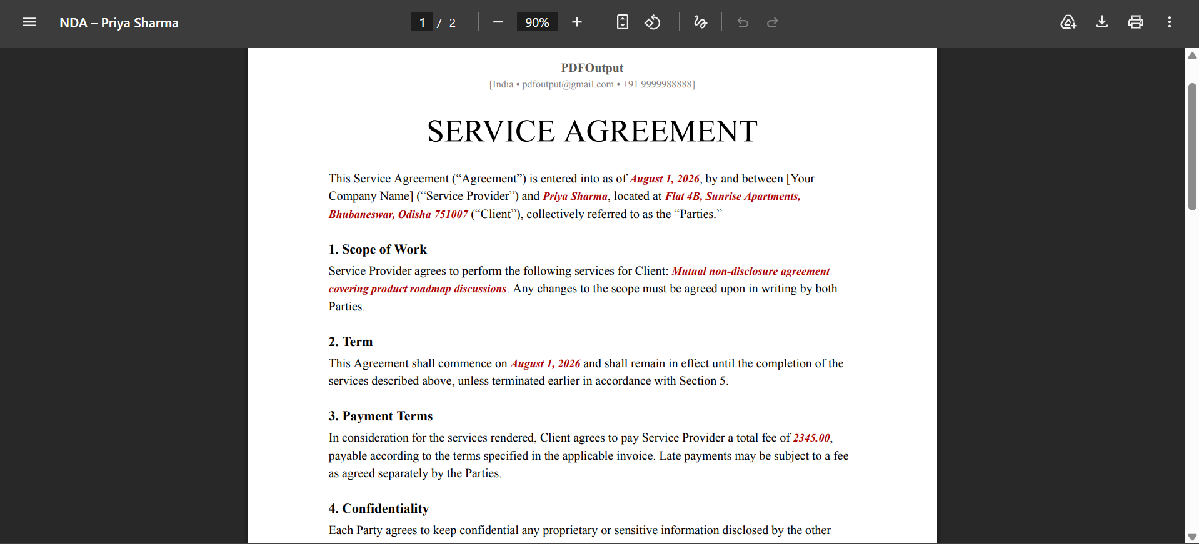Download the PDF file

pyautogui.click(x=1102, y=22)
